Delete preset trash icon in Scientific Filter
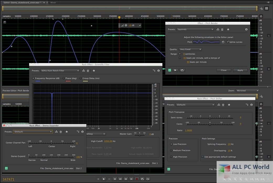This screenshot has width=273, height=183. click(88, 71)
